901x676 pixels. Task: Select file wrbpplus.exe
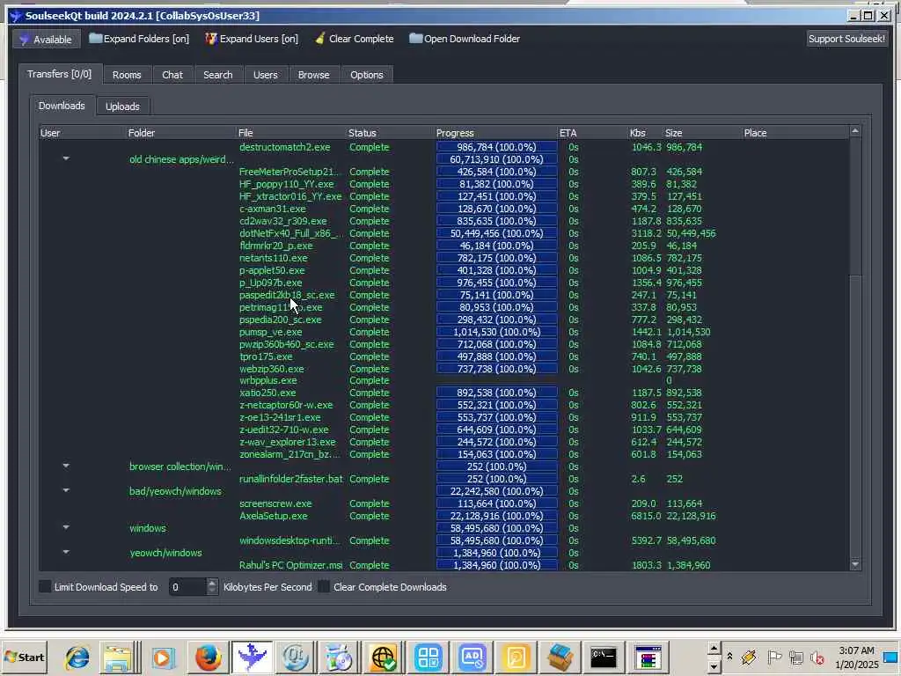[268, 380]
